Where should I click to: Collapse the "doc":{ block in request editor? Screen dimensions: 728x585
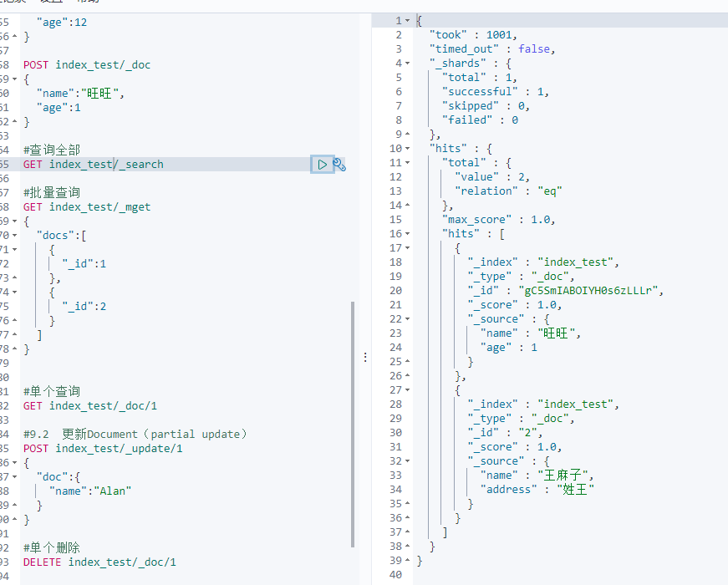tap(14, 477)
